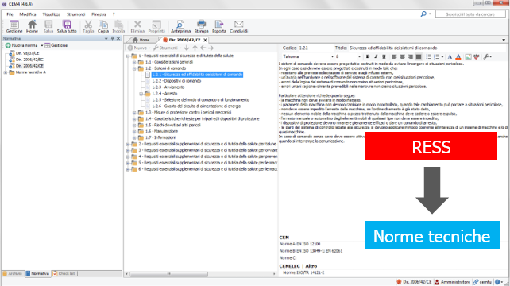Image resolution: width=510 pixels, height=286 pixels.
Task: Toggle bold formatting in editor
Action: [368, 56]
